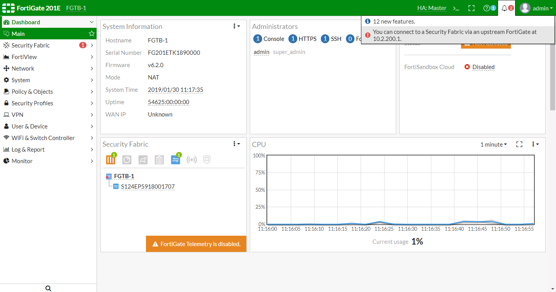Expand the CPU widget to full screen
This screenshot has width=556, height=292.
(519, 144)
